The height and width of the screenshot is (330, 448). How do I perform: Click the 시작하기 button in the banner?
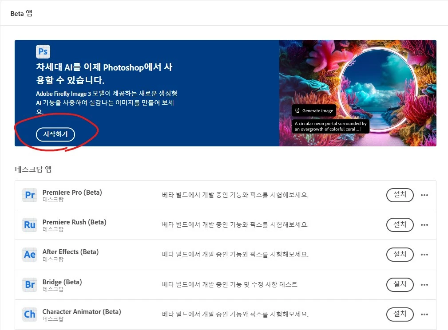tap(56, 134)
